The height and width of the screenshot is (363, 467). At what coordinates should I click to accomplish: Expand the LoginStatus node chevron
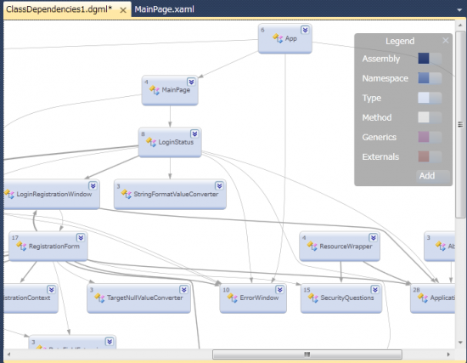(194, 133)
